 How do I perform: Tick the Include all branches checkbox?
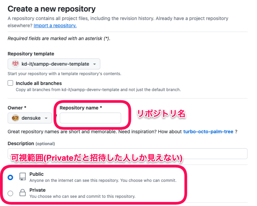point(10,83)
